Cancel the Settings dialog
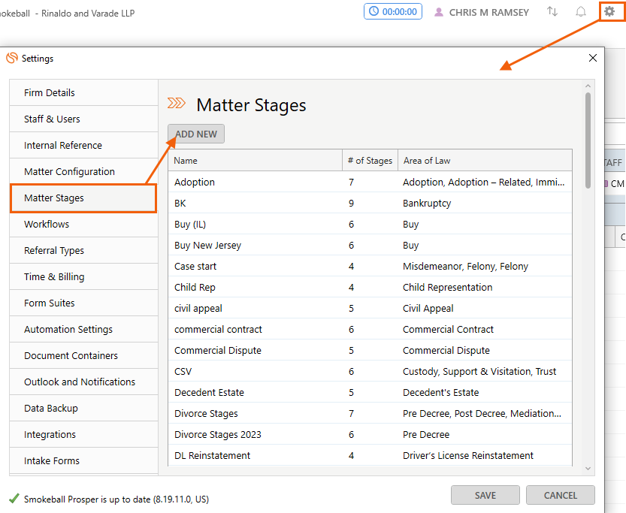Viewport: 626px width, 513px height. pyautogui.click(x=561, y=496)
